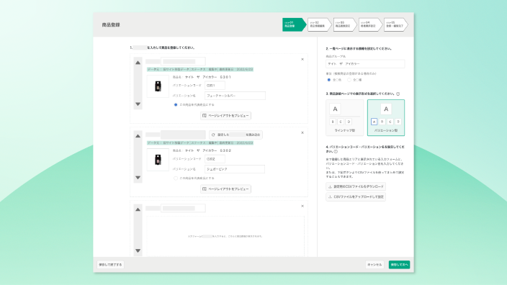Image resolution: width=507 pixels, height=285 pixels.
Task: Click the product code input in the third card
Action: pyautogui.click(x=184, y=208)
